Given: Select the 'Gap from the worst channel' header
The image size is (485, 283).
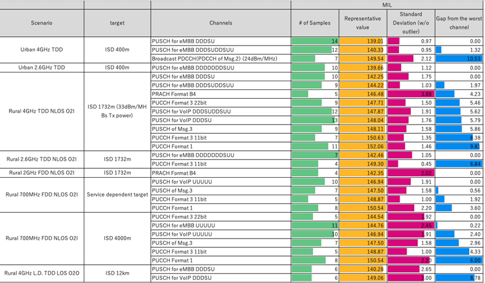Looking at the screenshot, I should (x=459, y=23).
